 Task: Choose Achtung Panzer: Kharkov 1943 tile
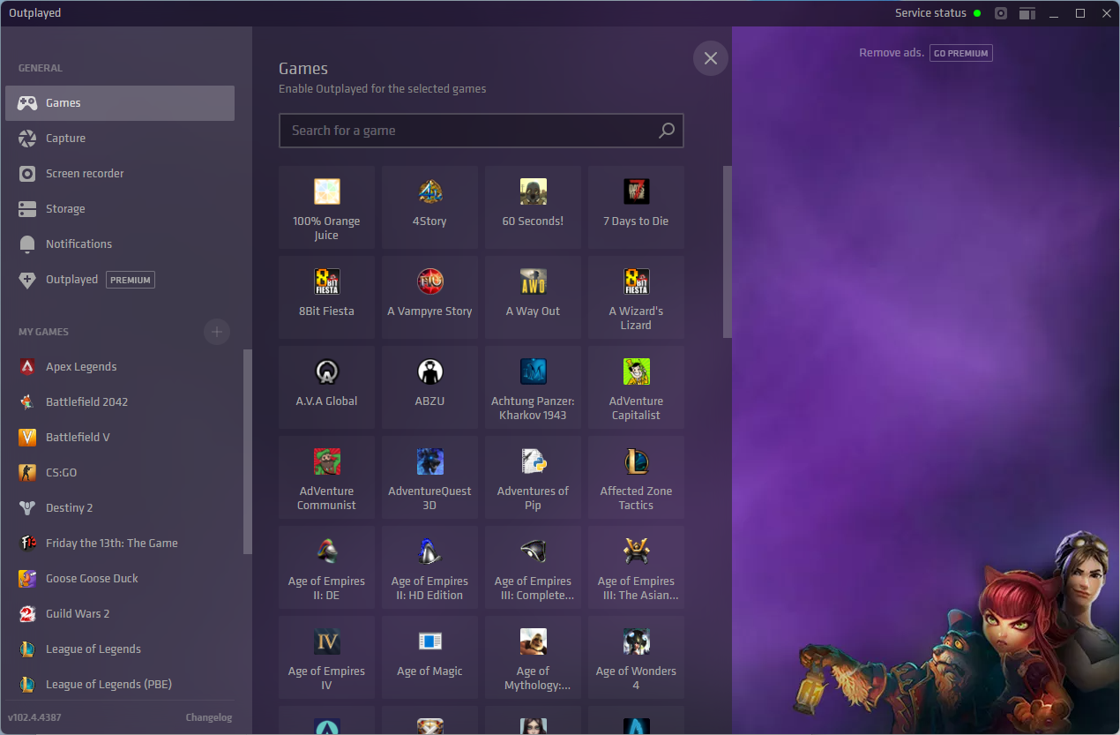click(533, 387)
